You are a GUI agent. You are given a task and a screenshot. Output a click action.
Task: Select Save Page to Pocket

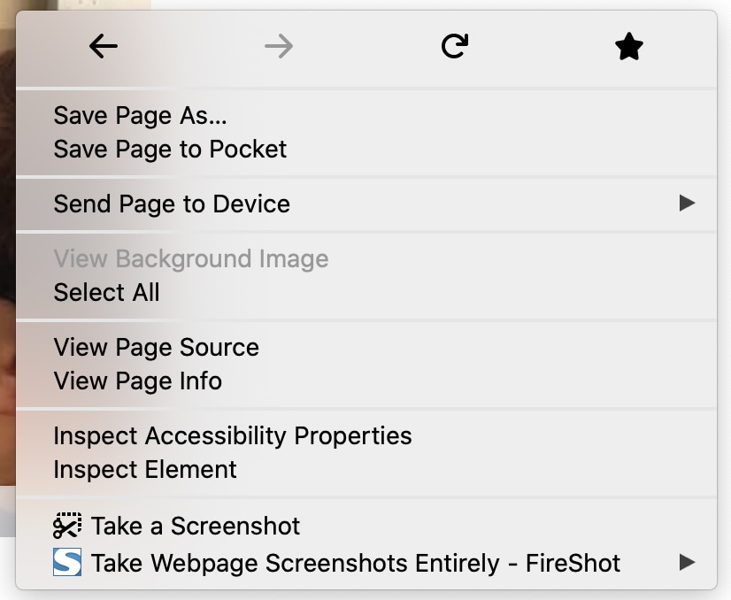click(170, 150)
